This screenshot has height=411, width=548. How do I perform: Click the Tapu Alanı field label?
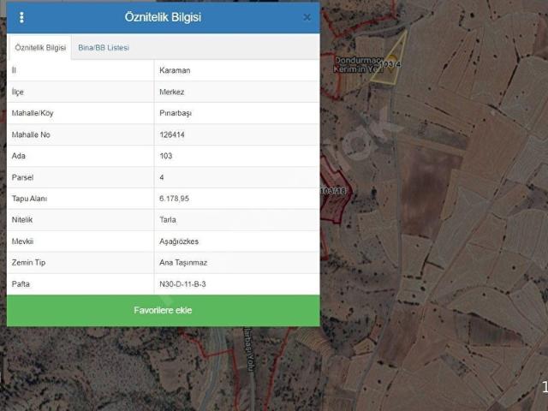(29, 199)
